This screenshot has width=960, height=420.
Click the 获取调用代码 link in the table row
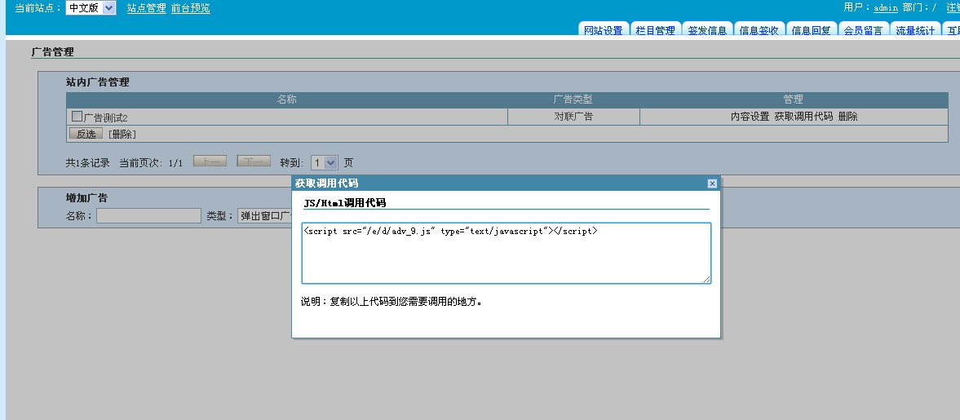[x=803, y=117]
